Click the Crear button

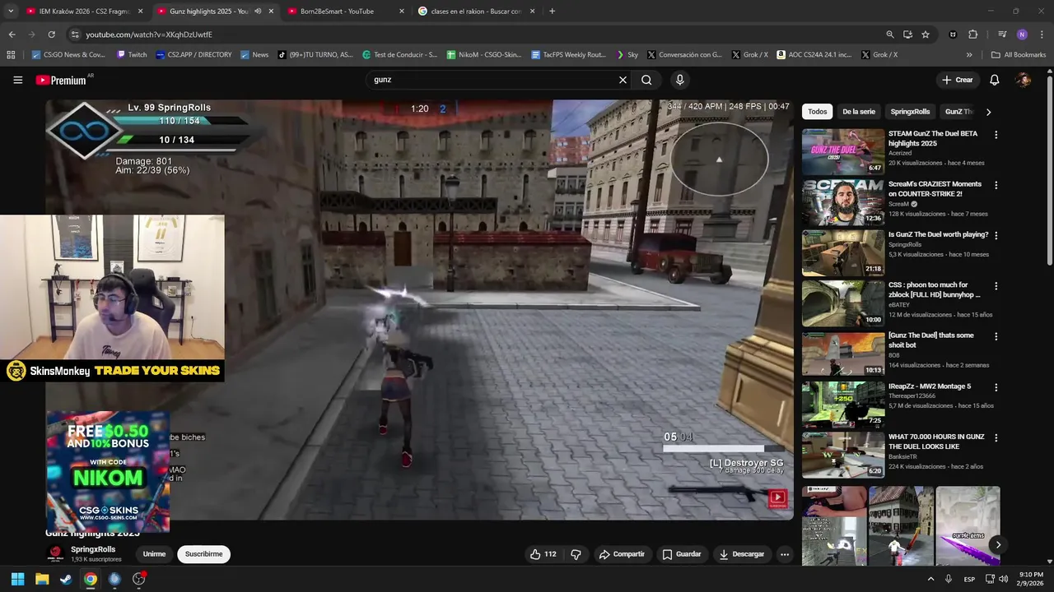pyautogui.click(x=958, y=80)
